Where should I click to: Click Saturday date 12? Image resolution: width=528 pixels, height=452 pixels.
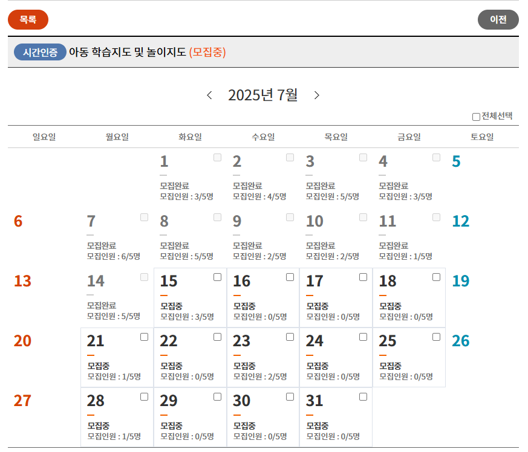point(460,221)
